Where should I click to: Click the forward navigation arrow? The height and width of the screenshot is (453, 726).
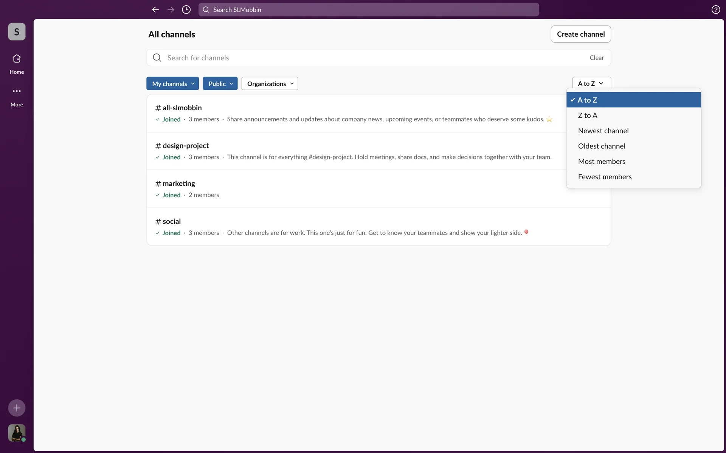point(171,10)
